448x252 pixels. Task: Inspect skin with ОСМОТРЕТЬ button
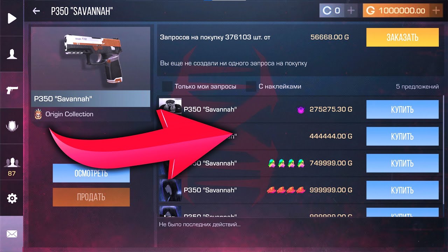91,173
